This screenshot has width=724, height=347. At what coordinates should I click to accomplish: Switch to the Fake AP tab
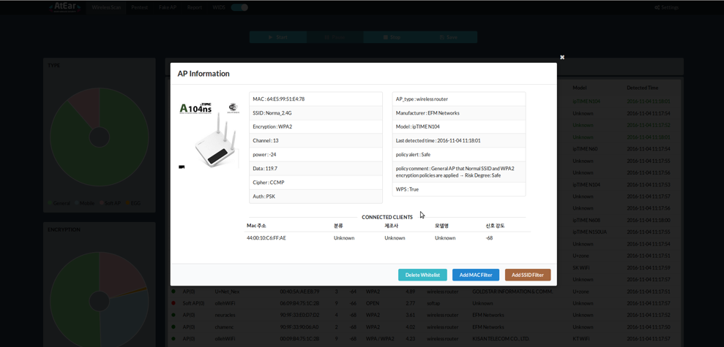coord(167,8)
